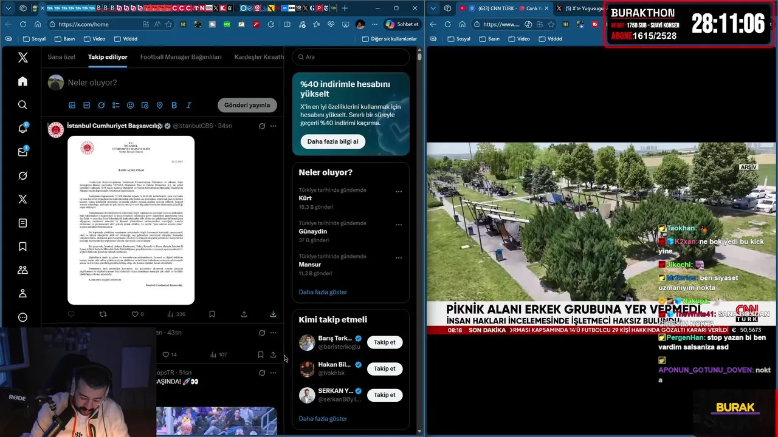Repost the İstanbul Cumhuriyet Başsavcılığı post
Screen dimensions: 778x437
[x=103, y=314]
